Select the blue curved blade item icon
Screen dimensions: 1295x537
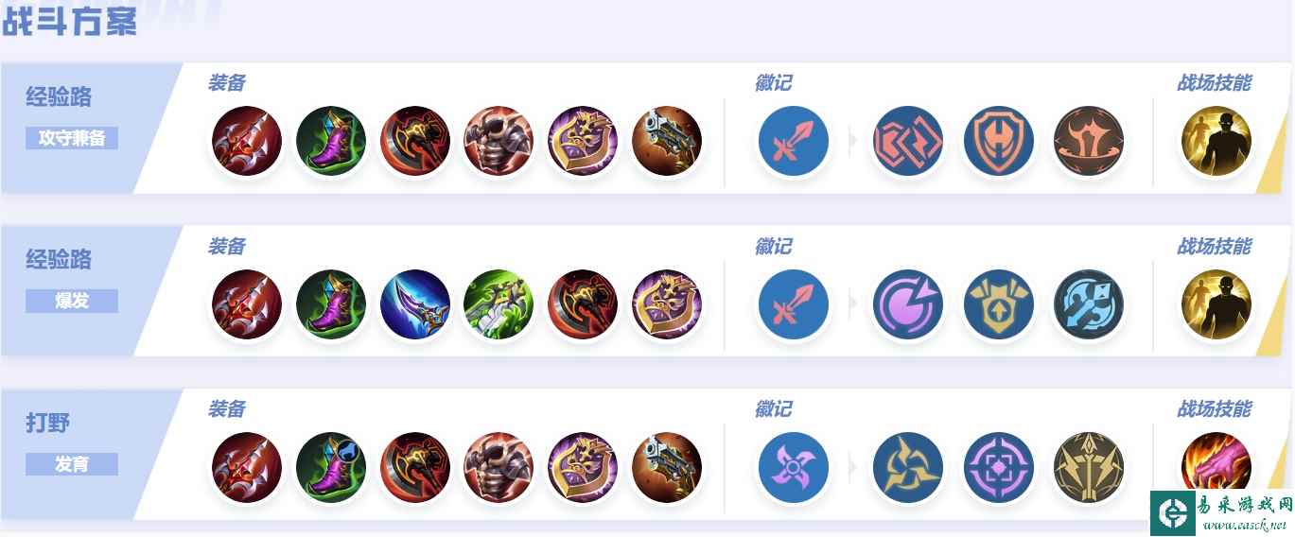(415, 304)
